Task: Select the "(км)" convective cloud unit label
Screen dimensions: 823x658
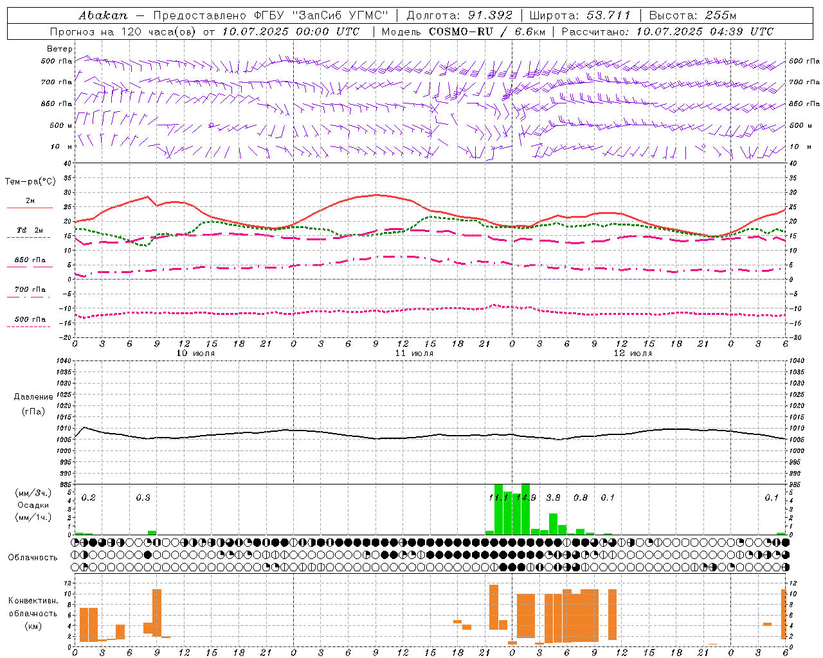Action: click(33, 626)
